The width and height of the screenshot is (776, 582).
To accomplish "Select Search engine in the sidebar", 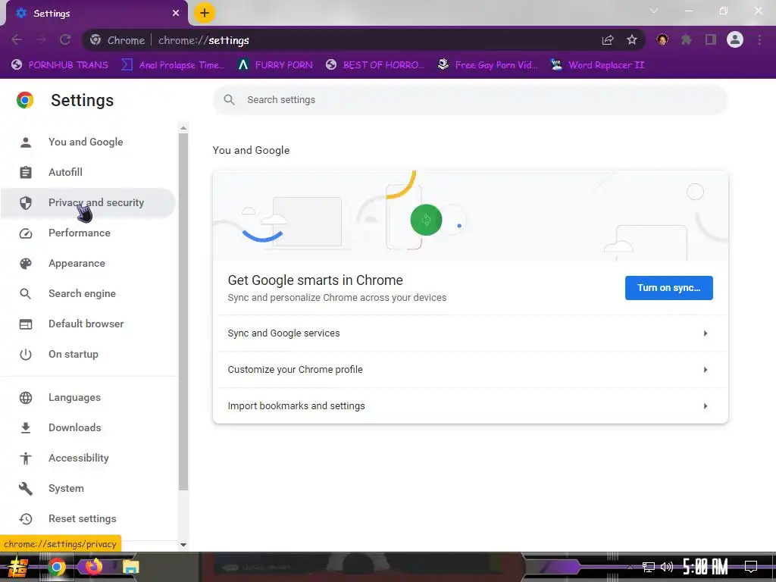I will pos(88,293).
